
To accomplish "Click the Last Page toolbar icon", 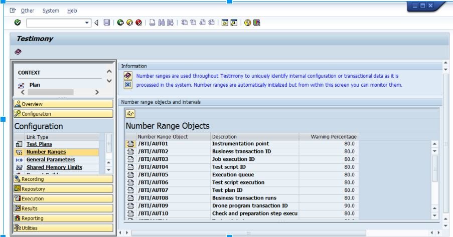I will tap(212, 23).
